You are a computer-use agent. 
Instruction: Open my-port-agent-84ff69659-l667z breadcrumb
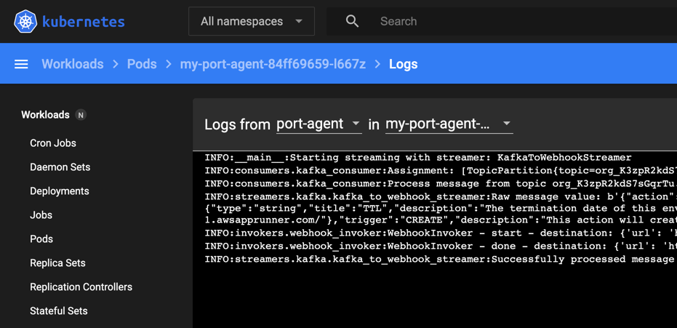273,64
